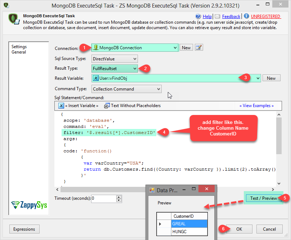This screenshot has height=240, width=291.
Task: Click the OK button
Action: point(239,229)
